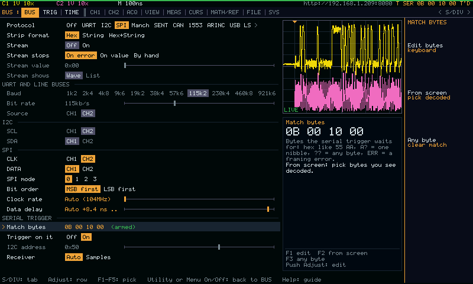Image resolution: width=473 pixels, height=284 pixels.
Task: Click the Clock rate slider handle
Action: click(125, 199)
